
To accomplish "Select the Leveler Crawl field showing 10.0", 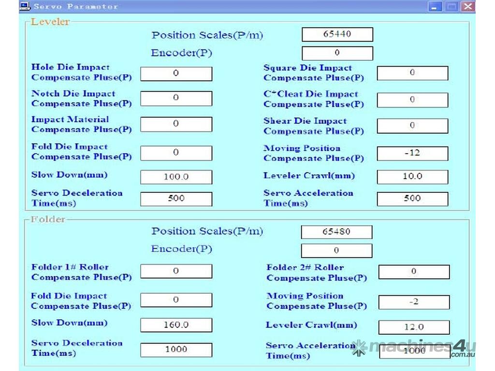I will point(412,176).
